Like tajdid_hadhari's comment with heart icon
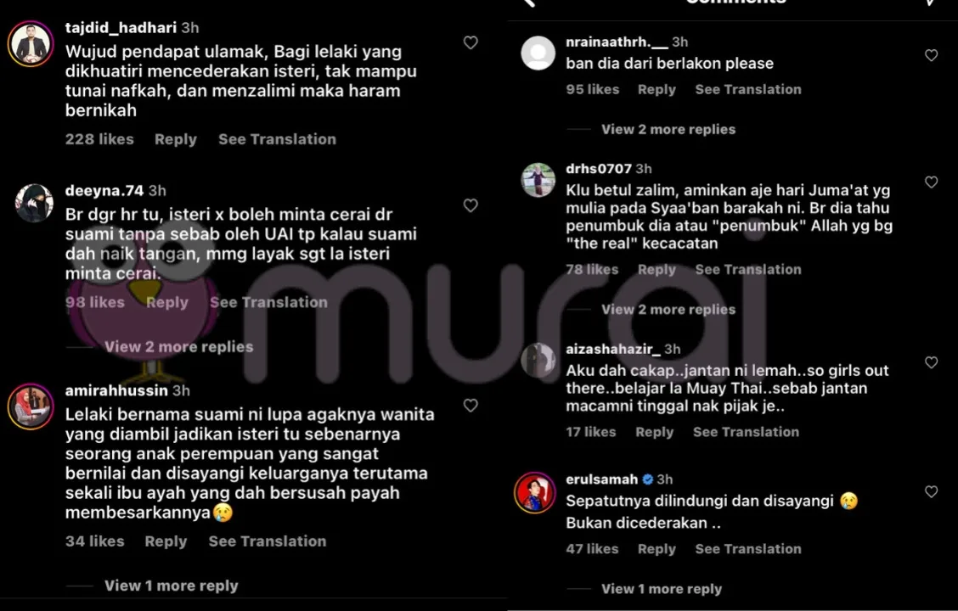Viewport: 958px width, 611px height. [471, 42]
